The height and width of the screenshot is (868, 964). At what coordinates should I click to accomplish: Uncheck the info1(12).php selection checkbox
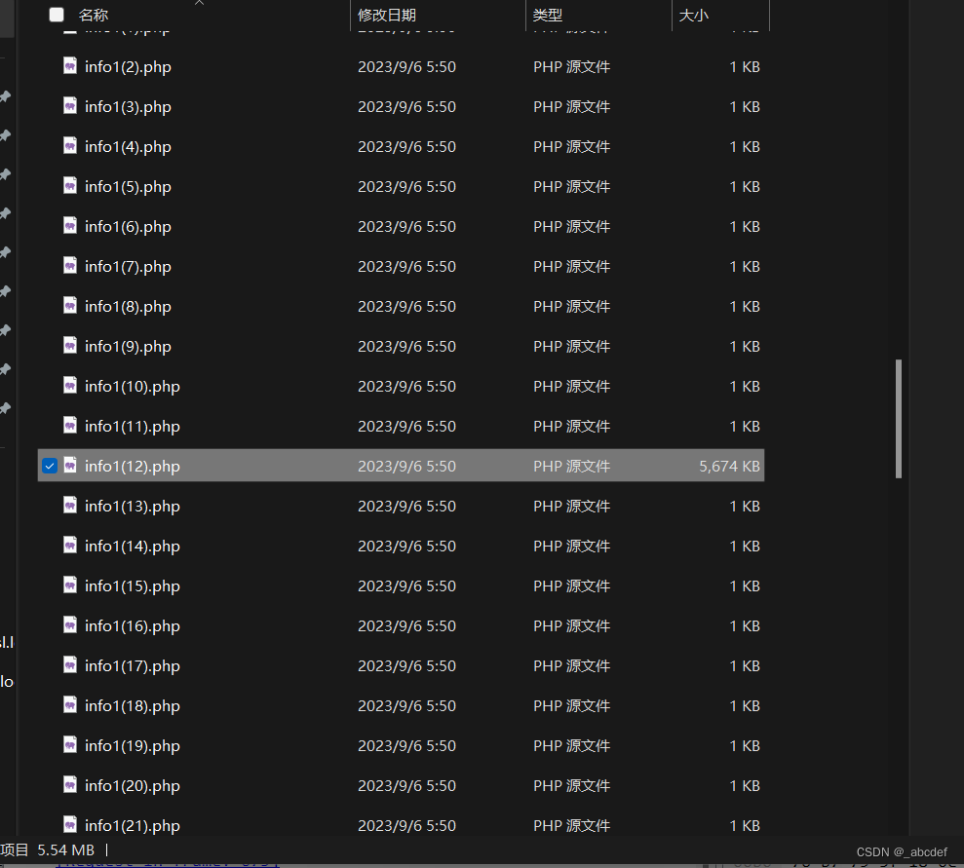50,467
